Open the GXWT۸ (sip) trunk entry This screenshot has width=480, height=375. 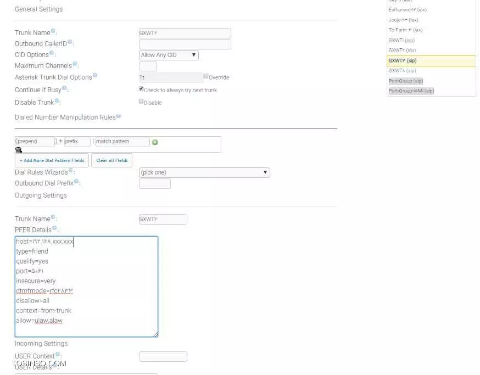point(402,71)
